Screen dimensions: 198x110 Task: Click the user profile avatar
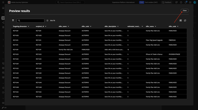[x=195, y=2]
